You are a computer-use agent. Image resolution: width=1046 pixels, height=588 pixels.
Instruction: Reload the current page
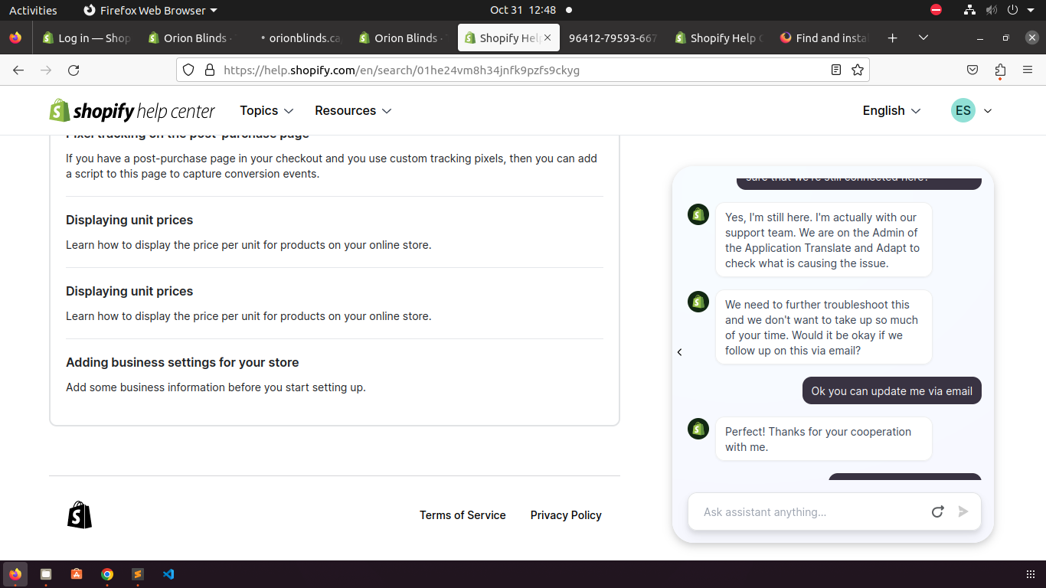click(x=74, y=70)
